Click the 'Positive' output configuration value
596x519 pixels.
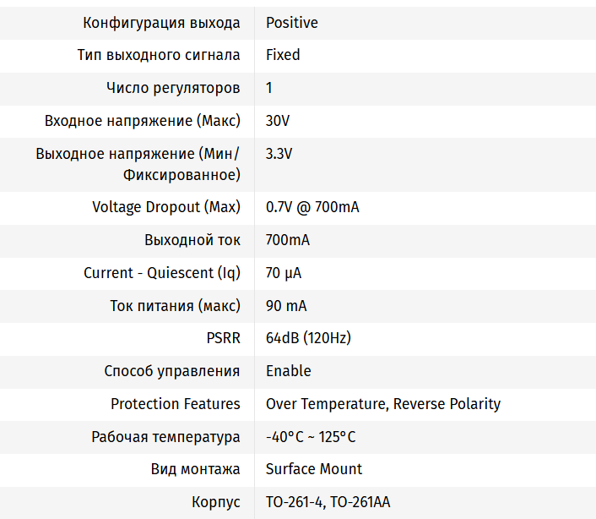tap(291, 23)
